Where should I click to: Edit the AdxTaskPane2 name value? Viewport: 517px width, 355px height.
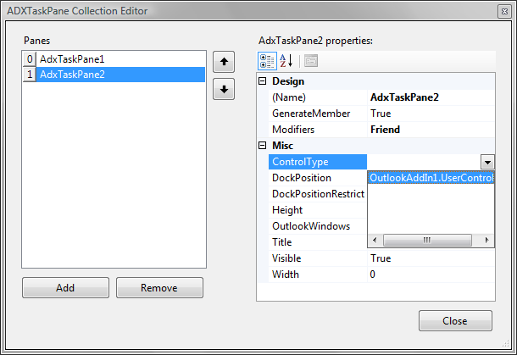pyautogui.click(x=431, y=97)
